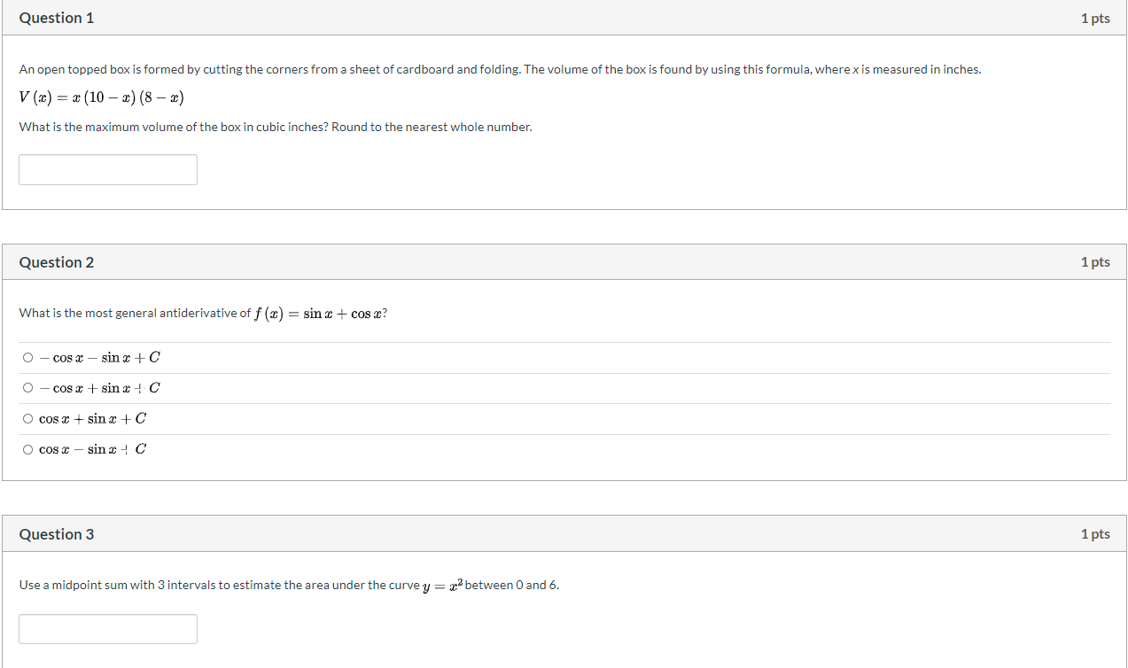Click the f(x) = sin x + cos x formula

pyautogui.click(x=318, y=314)
